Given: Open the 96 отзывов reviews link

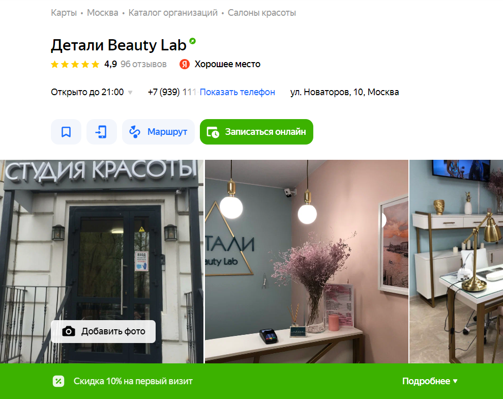Looking at the screenshot, I should pos(143,64).
